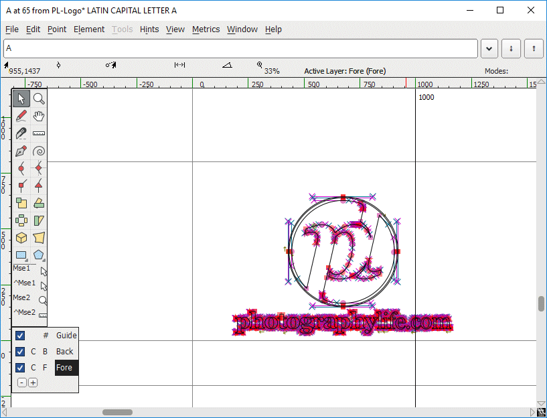Click the ^Mse1 pointer assignment icon

click(44, 286)
